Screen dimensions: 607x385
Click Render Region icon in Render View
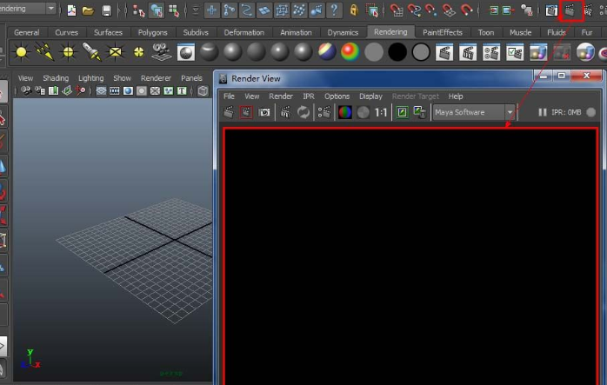(x=246, y=112)
